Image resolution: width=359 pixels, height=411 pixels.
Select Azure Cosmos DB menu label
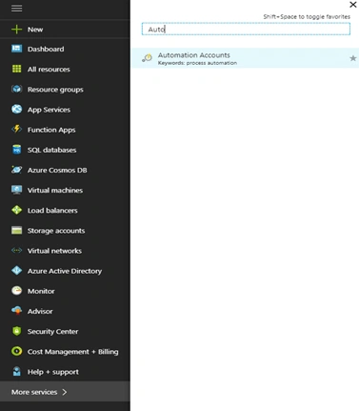coord(57,170)
